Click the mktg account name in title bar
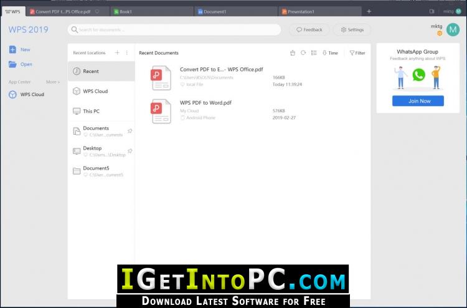The width and height of the screenshot is (467, 308). [448, 11]
